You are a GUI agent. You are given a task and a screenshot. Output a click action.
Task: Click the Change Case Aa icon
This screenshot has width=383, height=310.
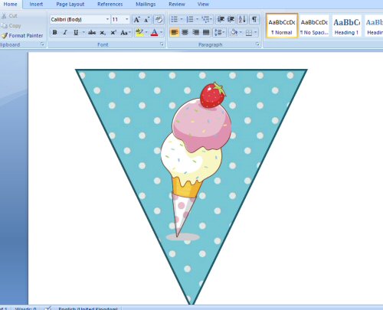tap(126, 32)
